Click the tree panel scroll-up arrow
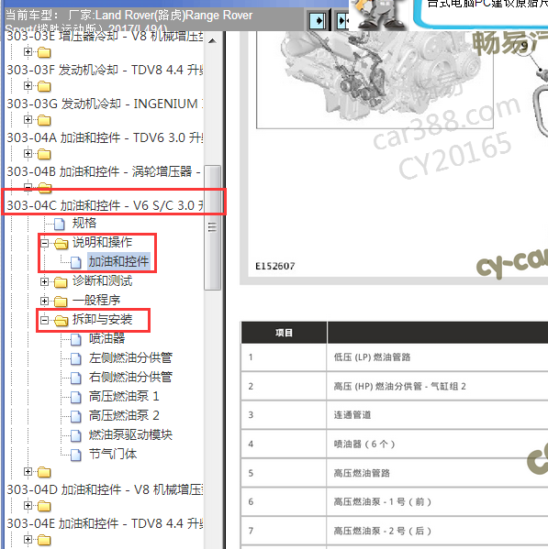The image size is (548, 549). click(x=212, y=41)
